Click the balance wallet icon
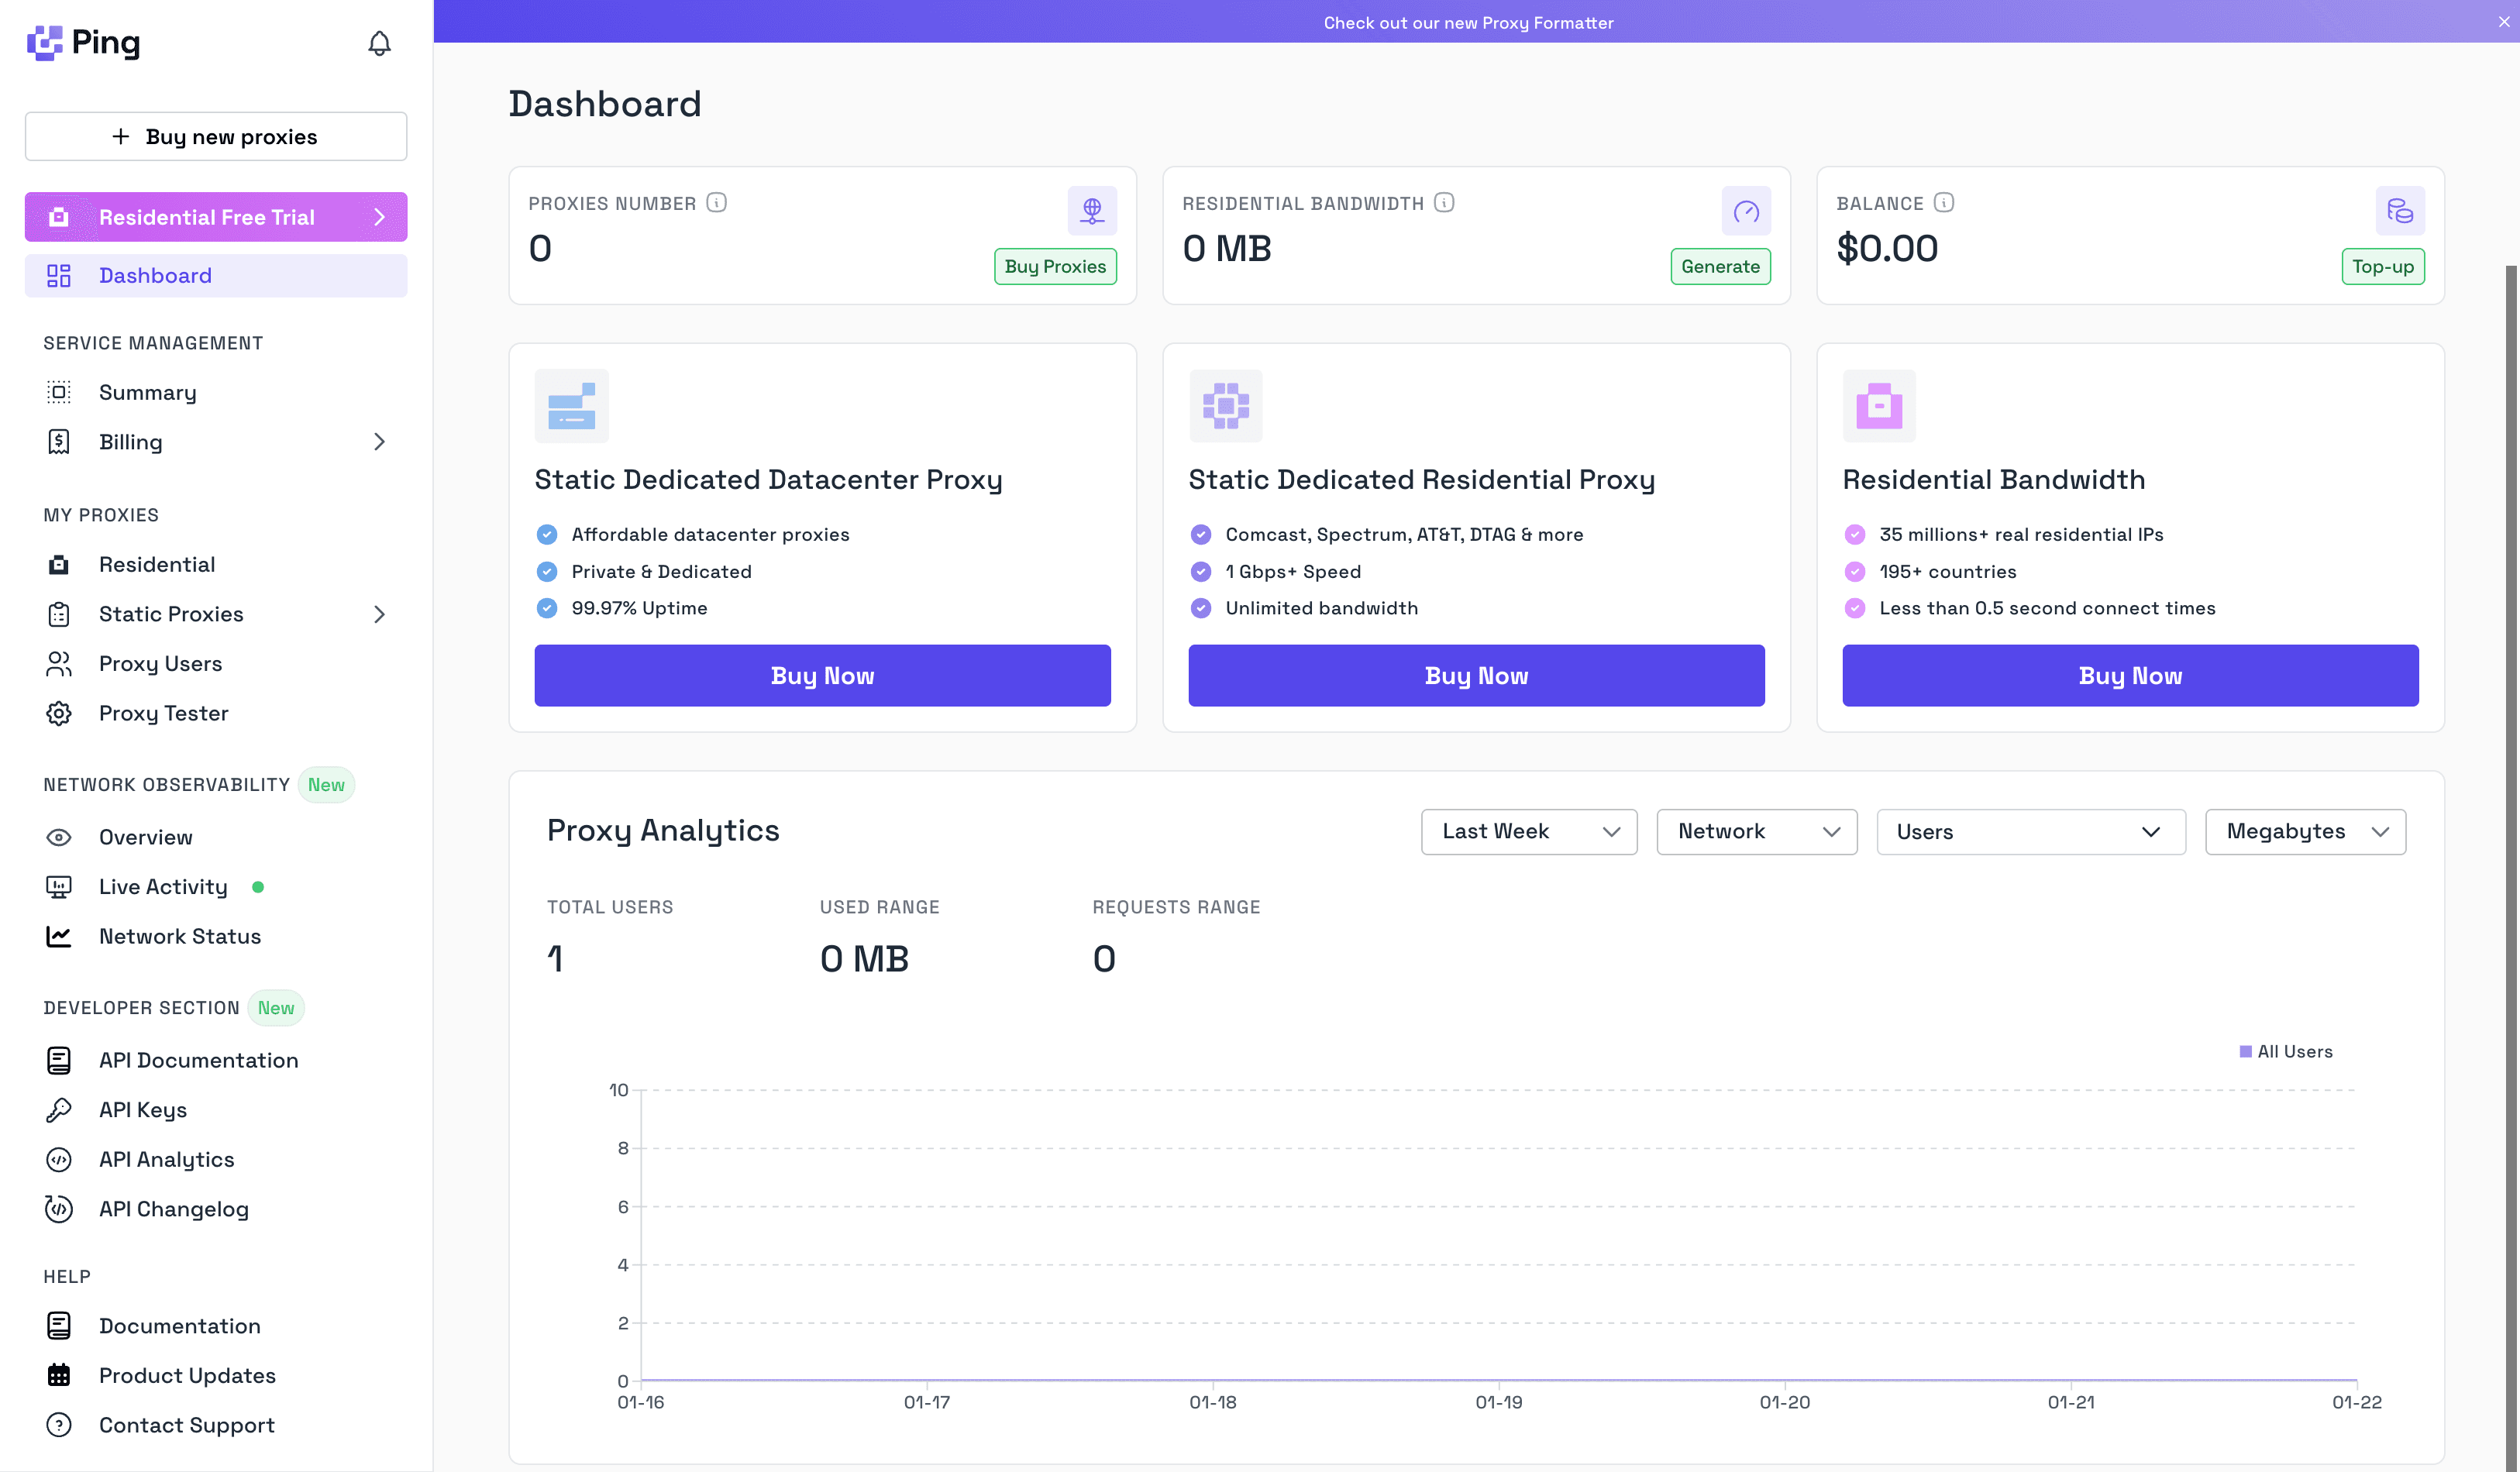This screenshot has width=2520, height=1472. 2399,211
